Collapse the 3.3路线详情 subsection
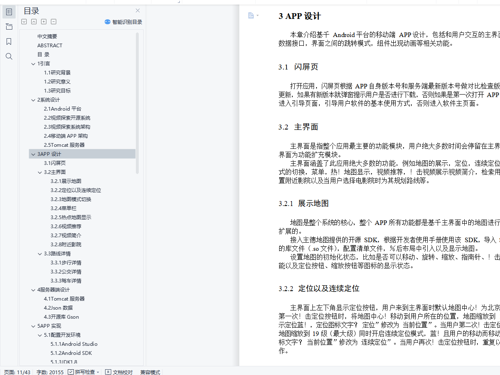Viewport: 500px width, 375px height. click(40, 253)
